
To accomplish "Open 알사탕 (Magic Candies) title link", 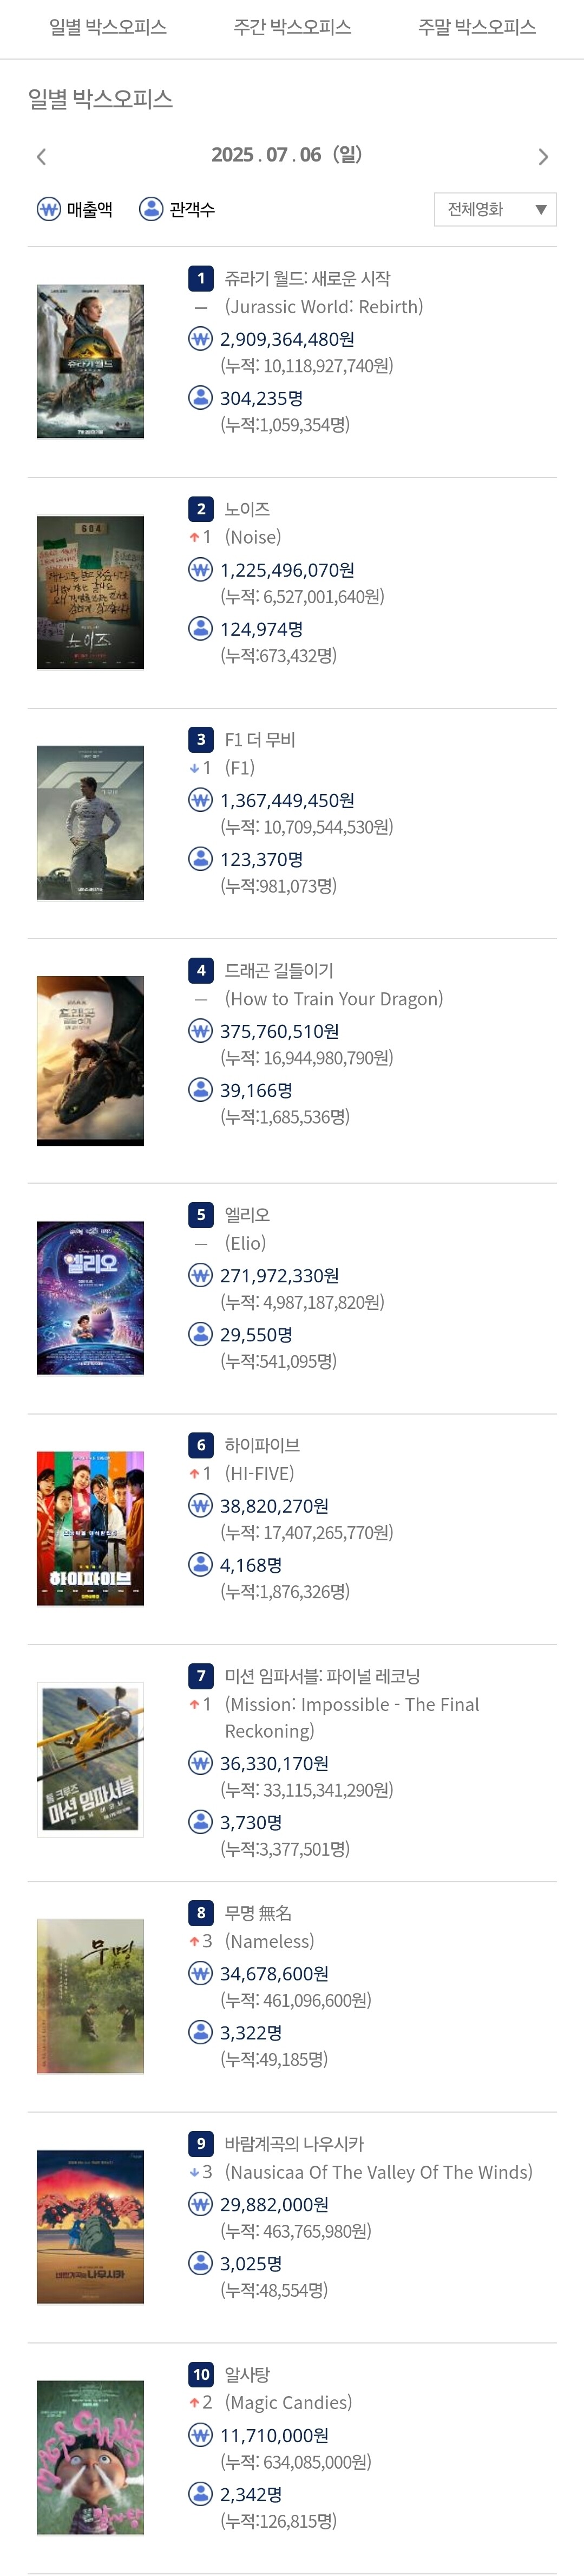I will pos(247,2374).
